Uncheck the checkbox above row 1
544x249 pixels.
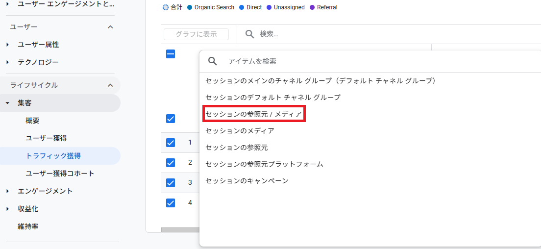(x=171, y=119)
